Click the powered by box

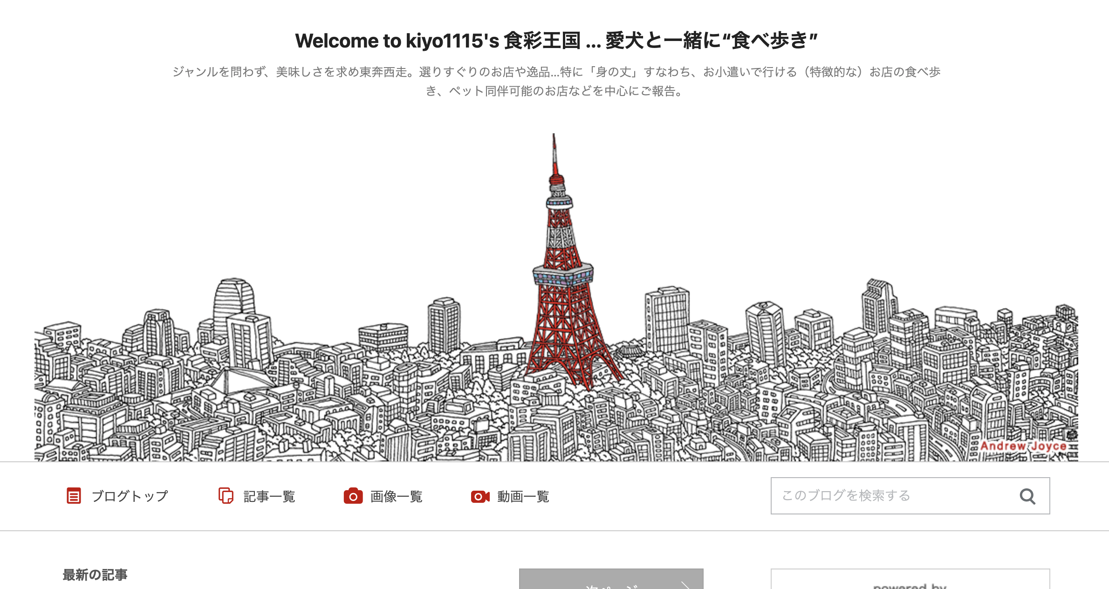pyautogui.click(x=910, y=579)
